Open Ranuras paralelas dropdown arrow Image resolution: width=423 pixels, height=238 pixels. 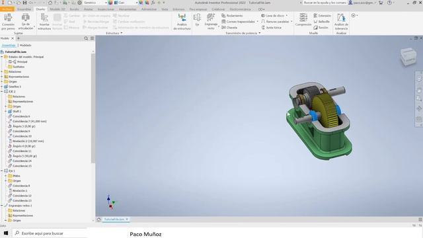(291, 22)
